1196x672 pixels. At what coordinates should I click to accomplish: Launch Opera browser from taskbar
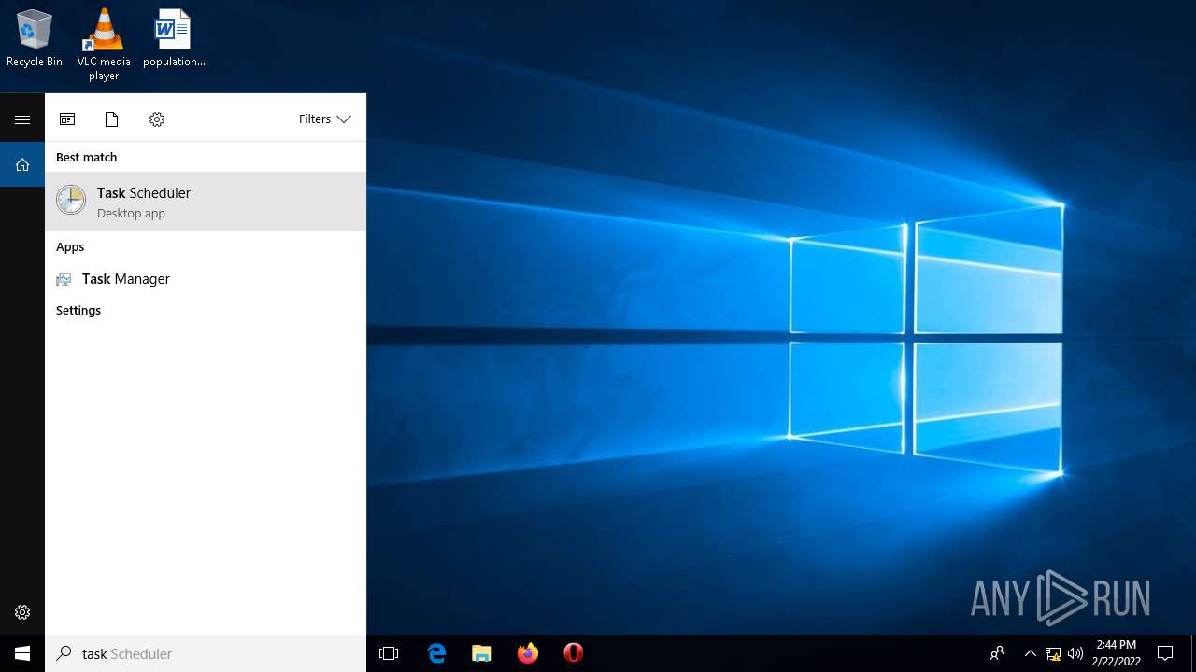(574, 653)
